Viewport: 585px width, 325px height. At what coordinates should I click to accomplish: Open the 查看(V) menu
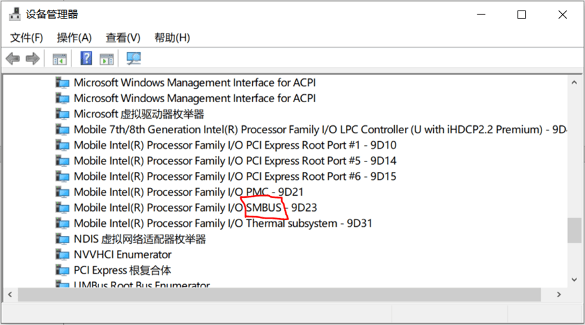[x=123, y=38]
